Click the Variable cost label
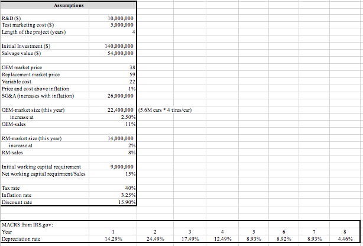Viewport: 363px width, 246px height. click(17, 82)
